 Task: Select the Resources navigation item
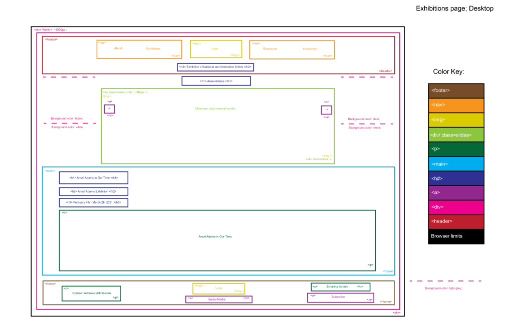point(270,49)
